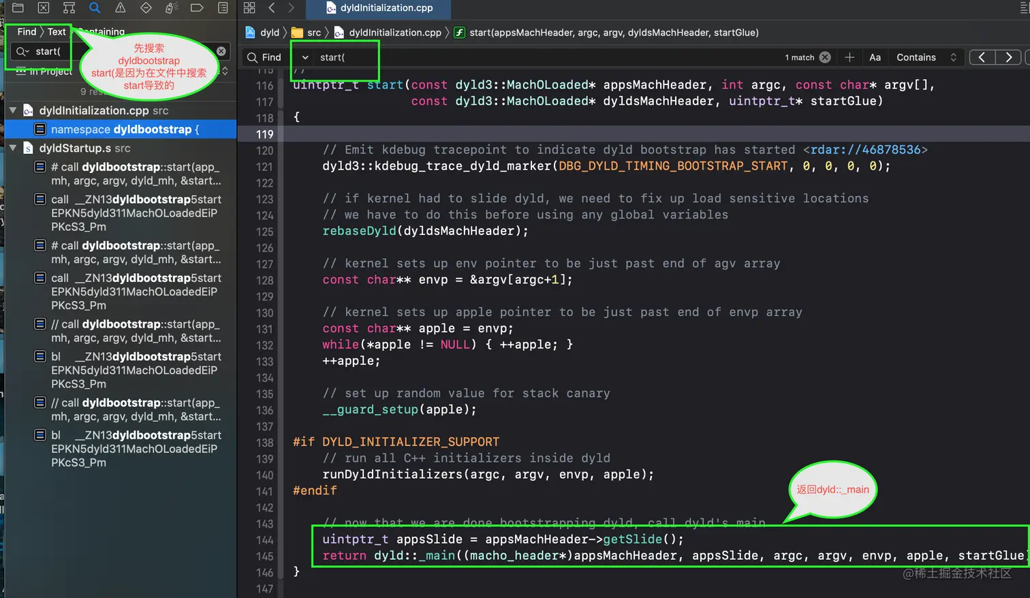This screenshot has width=1030, height=598.
Task: Go back in editor history
Action: (272, 8)
